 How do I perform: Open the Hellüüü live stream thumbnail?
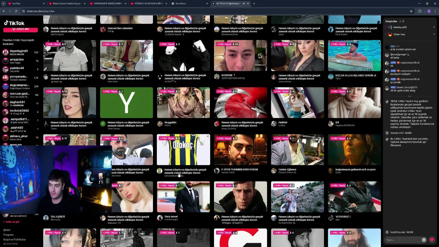pos(297,103)
